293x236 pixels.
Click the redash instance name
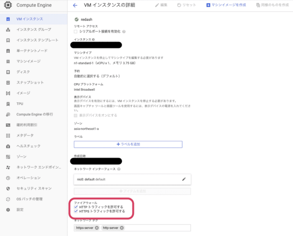click(x=87, y=19)
